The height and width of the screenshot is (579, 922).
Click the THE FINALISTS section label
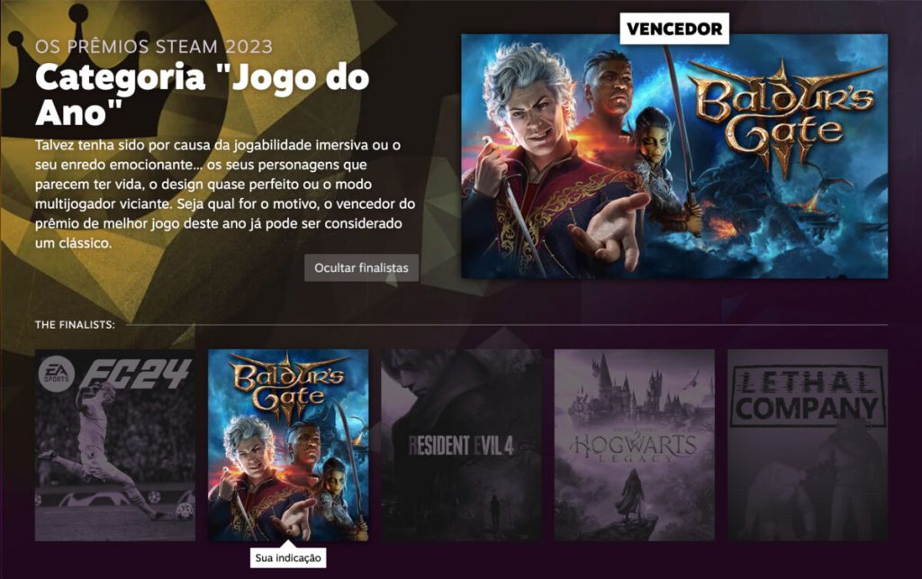coord(75,324)
